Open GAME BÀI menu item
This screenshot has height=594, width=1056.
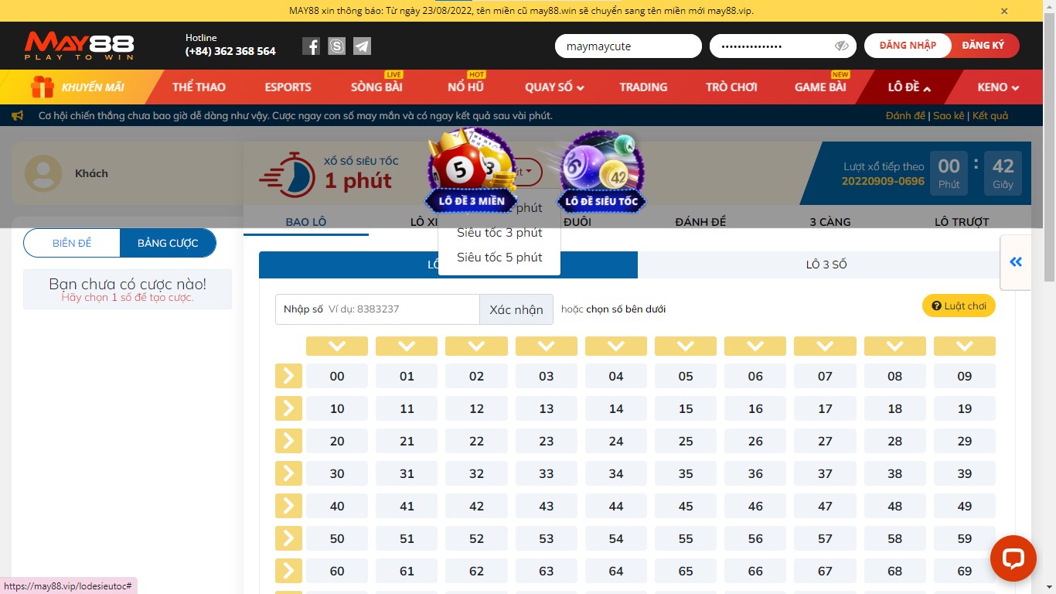(820, 87)
